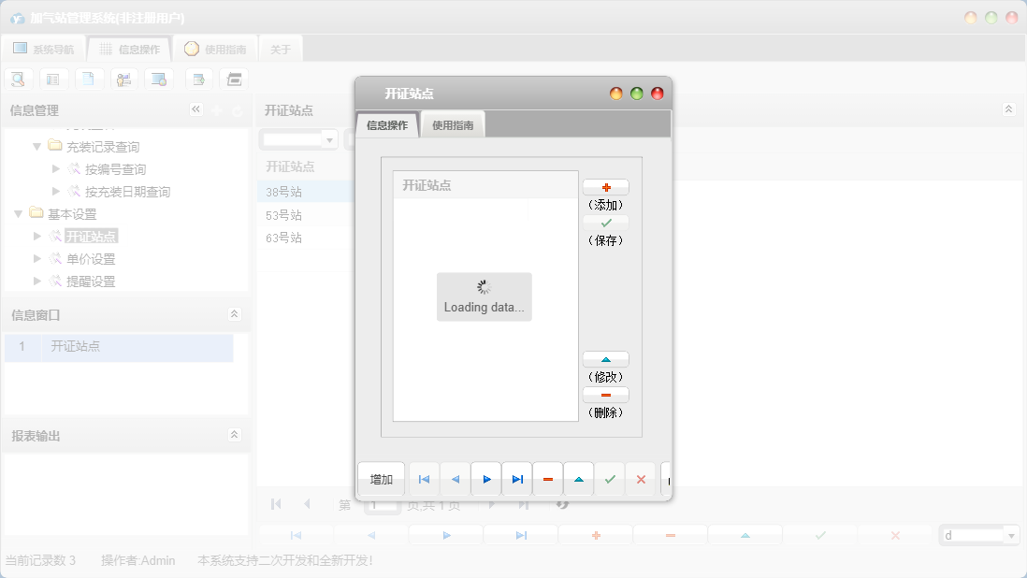Click the blue triangle above 修改 label
The height and width of the screenshot is (578, 1027).
605,360
